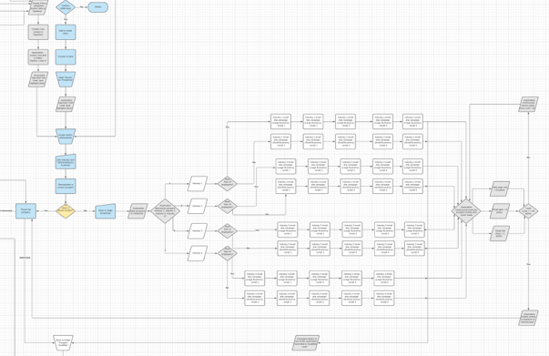The height and width of the screenshot is (356, 549).
Task: Select the Industry 4 parallelogram
Action: 198,253
